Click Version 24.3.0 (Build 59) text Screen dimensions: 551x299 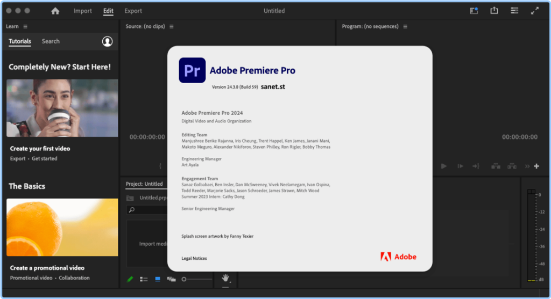point(235,87)
